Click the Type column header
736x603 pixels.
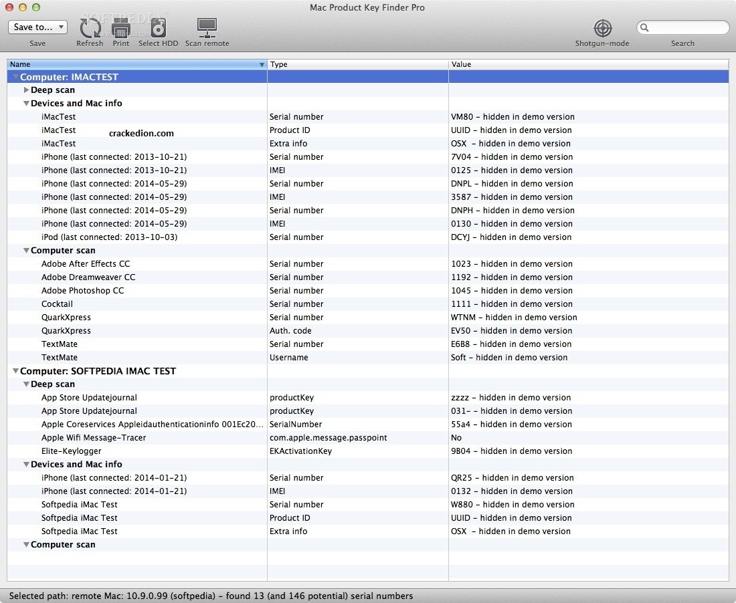coord(358,64)
